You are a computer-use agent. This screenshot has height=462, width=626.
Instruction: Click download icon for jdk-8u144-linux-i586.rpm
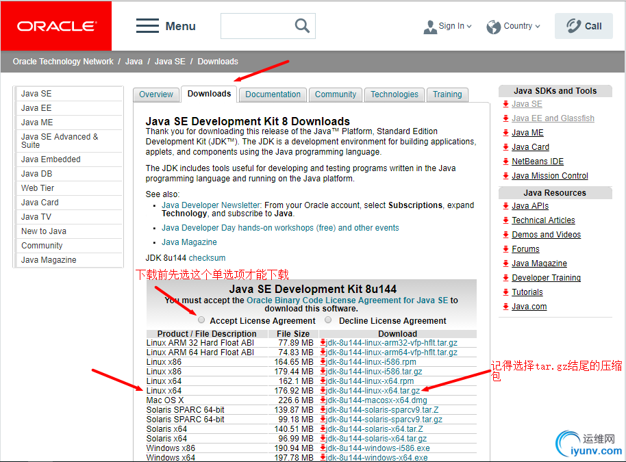tap(323, 362)
